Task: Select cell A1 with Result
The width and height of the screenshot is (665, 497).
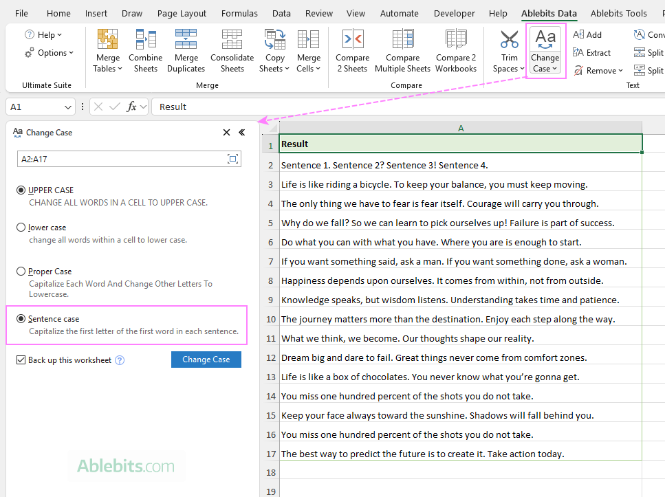Action: coord(461,144)
